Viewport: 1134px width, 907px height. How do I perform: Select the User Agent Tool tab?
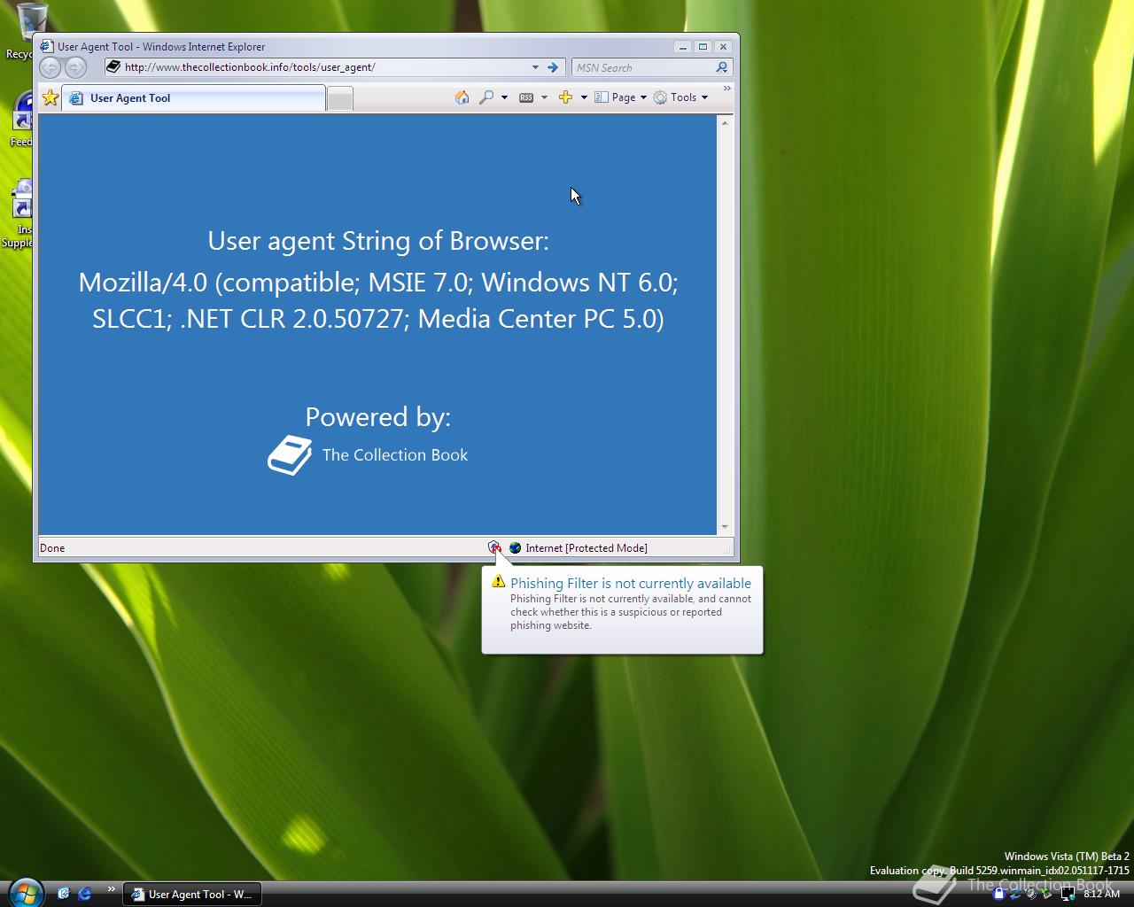pos(194,98)
